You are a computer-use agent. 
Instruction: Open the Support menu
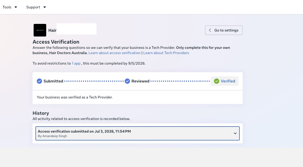point(36,7)
